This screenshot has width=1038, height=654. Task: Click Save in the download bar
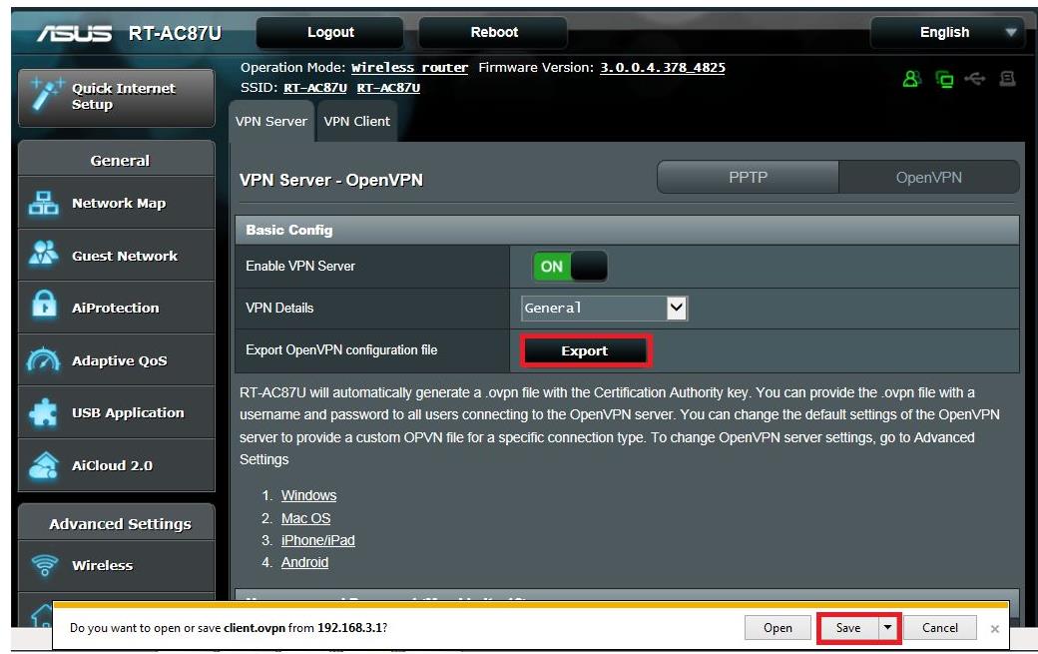848,627
